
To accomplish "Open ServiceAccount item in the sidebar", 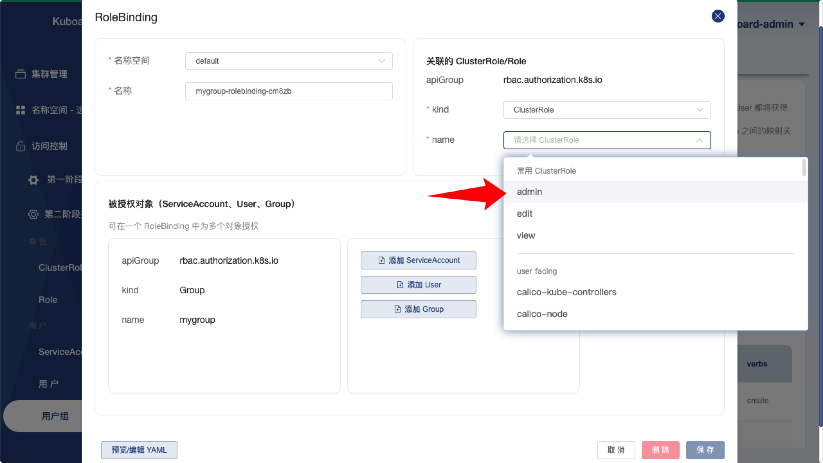I will 60,352.
